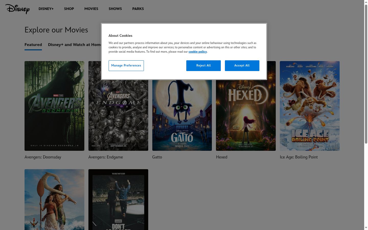The height and width of the screenshot is (230, 368).
Task: Click the Explore our Movies heading
Action: pos(56,30)
